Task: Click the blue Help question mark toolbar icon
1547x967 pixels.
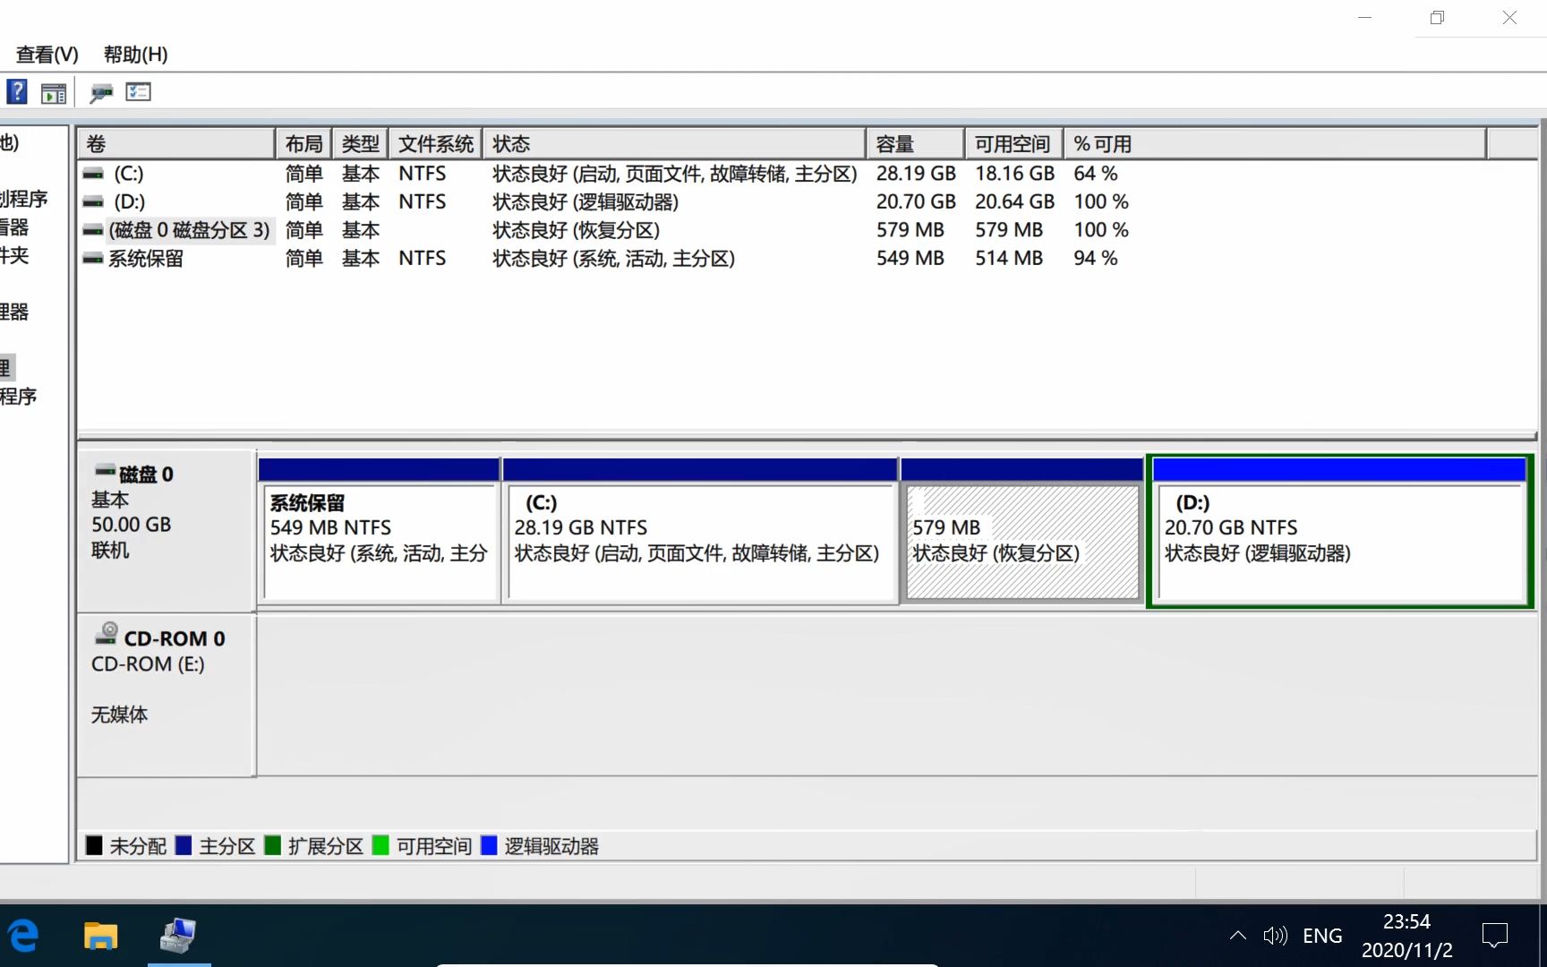Action: point(17,91)
